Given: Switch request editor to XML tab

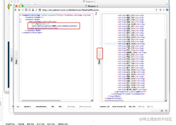Looking at the screenshot, I should click(16, 55).
